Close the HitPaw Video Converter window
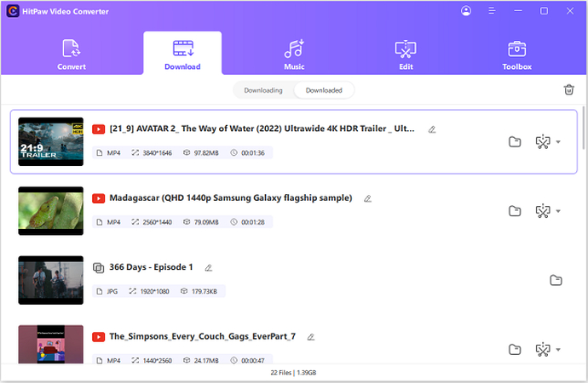Viewport: 588px width, 383px height. pyautogui.click(x=570, y=11)
